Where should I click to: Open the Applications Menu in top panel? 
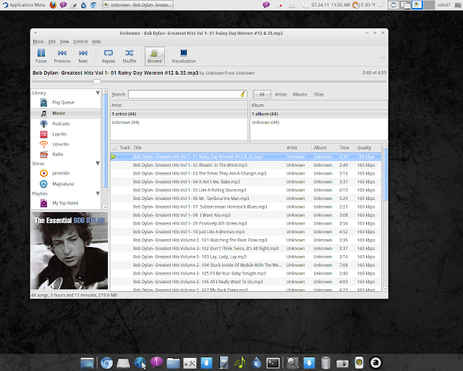[x=24, y=5]
